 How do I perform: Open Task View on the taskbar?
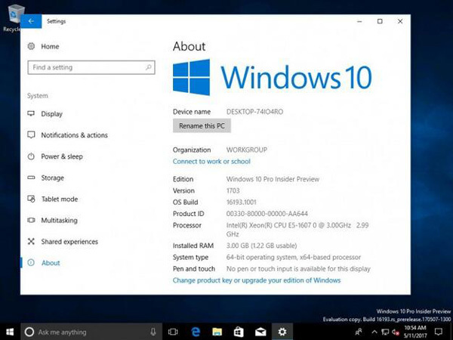coord(173,332)
